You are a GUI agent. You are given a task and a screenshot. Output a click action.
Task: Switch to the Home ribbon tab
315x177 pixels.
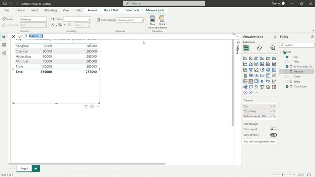[20, 10]
